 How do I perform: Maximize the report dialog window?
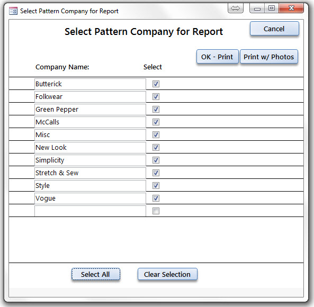272,8
